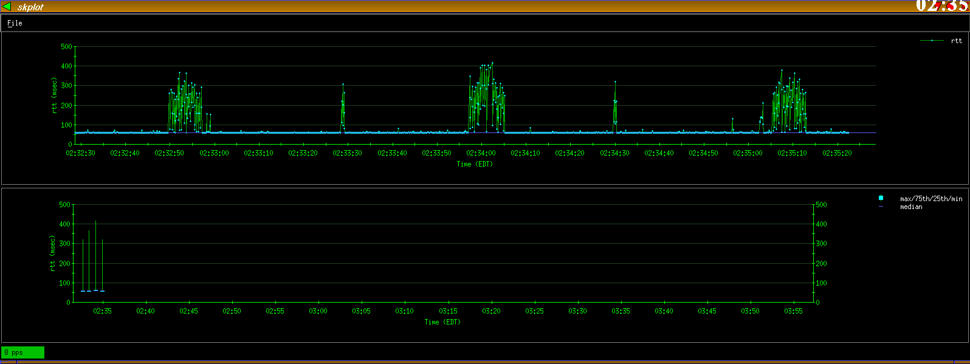970x364 pixels.
Task: Click the 03:55 tick on bottom chart
Action: pos(793,311)
